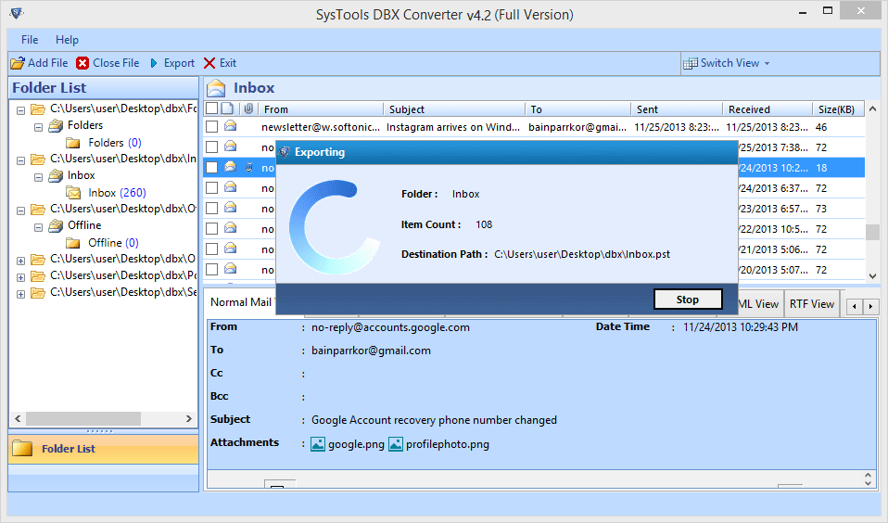Collapse the Offline subnode

(x=39, y=227)
